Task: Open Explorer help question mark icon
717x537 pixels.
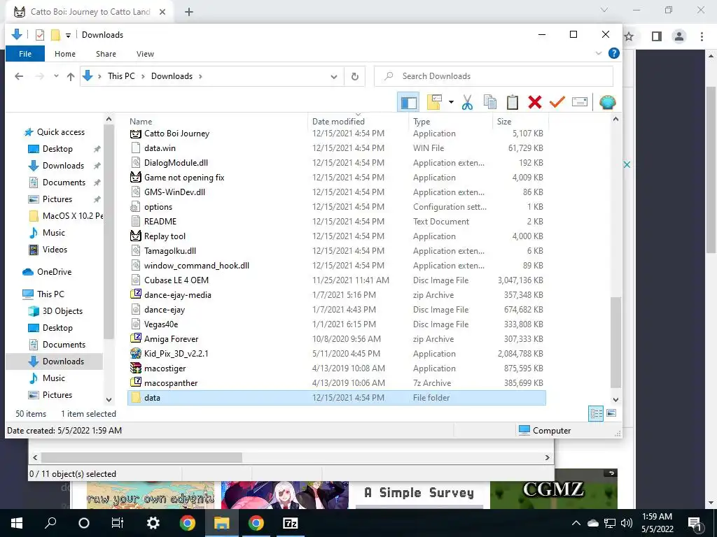Action: tap(613, 53)
